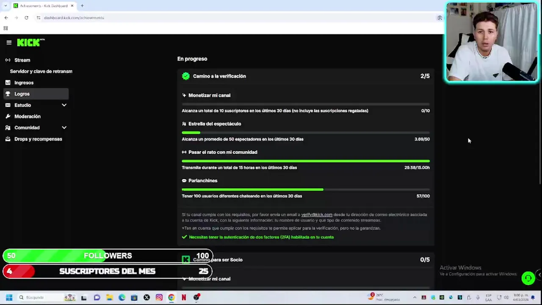542x305 pixels.
Task: Click the webcam overlay thumbnail
Action: [x=492, y=42]
